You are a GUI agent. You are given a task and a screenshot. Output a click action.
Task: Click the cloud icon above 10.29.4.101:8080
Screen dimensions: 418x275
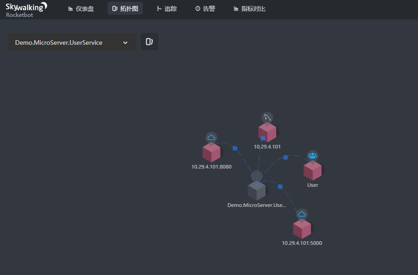point(211,137)
